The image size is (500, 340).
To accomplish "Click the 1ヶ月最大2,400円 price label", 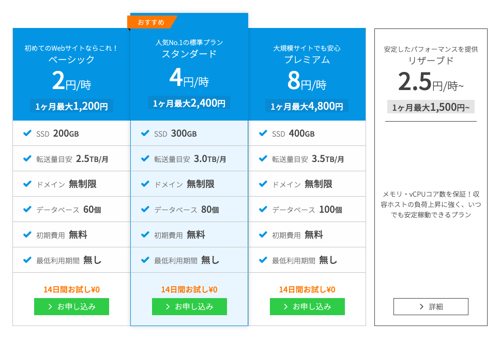I will pyautogui.click(x=189, y=103).
